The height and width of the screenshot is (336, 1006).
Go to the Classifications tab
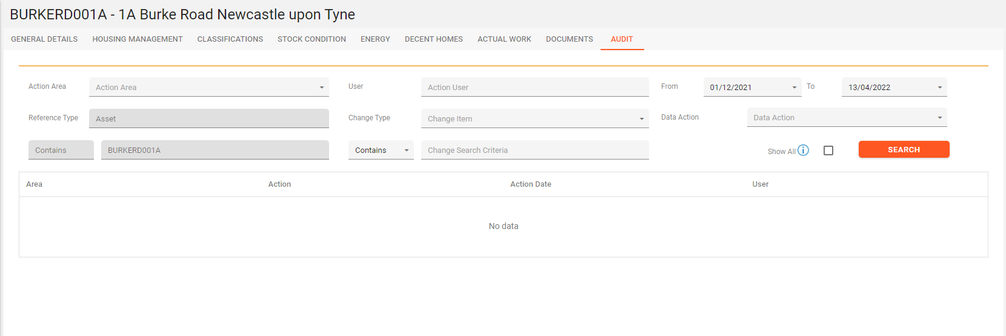click(x=230, y=39)
